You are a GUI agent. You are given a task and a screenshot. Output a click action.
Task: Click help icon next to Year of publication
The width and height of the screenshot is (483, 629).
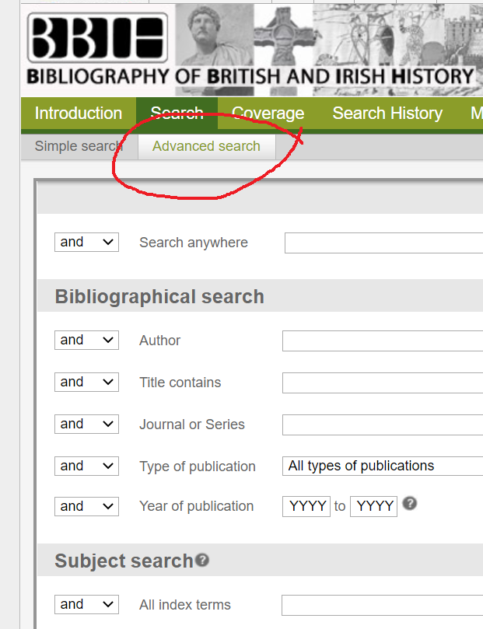[410, 504]
